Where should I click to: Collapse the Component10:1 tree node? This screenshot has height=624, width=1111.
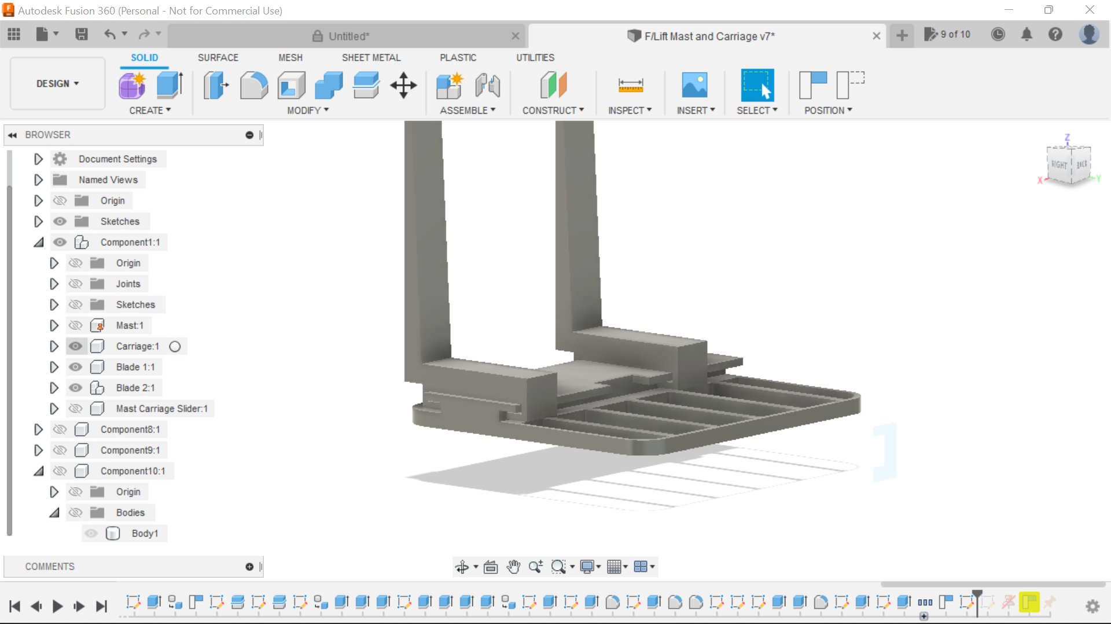click(38, 471)
